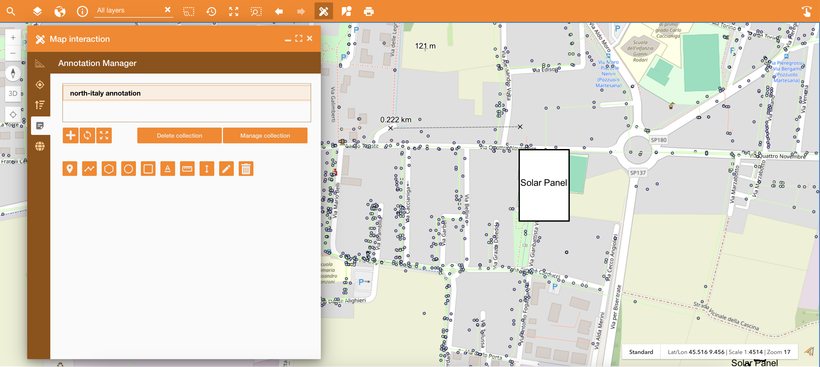
Task: Click the Standard basemap label
Action: coord(641,352)
